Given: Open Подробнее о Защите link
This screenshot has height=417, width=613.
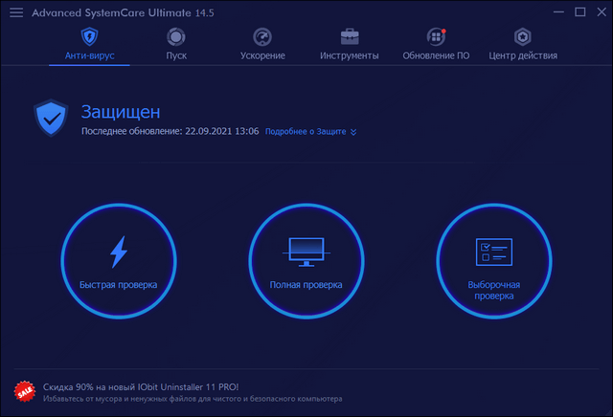Looking at the screenshot, I should (x=306, y=132).
